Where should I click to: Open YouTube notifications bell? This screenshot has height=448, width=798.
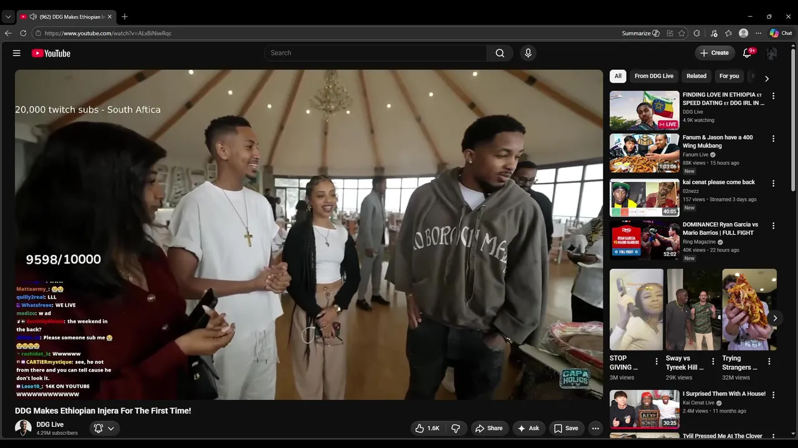point(748,53)
